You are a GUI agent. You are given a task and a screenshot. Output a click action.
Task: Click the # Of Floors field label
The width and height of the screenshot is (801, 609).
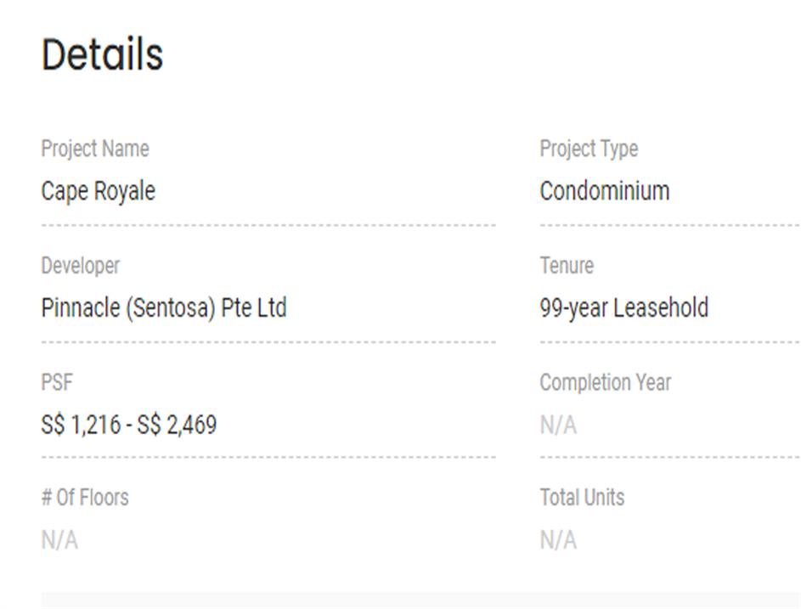click(85, 497)
